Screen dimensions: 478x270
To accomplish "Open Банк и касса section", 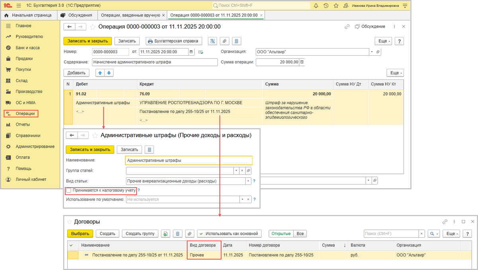I will 27,48.
